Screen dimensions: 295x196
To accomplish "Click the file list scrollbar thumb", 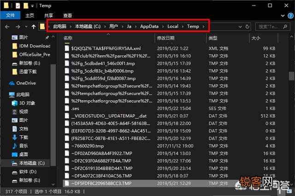I will (x=291, y=76).
